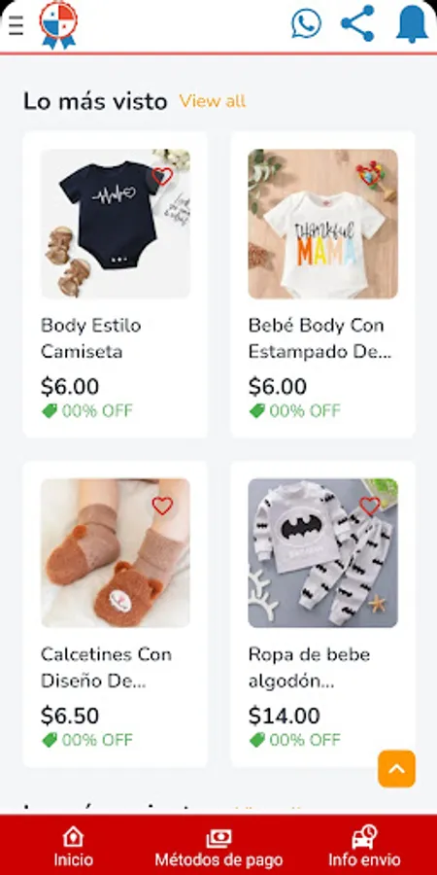Open the bear socks product image
Screen dimensions: 437x875
click(116, 553)
